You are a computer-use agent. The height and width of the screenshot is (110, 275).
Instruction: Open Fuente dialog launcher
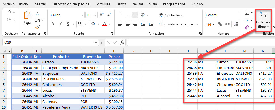click(112, 34)
